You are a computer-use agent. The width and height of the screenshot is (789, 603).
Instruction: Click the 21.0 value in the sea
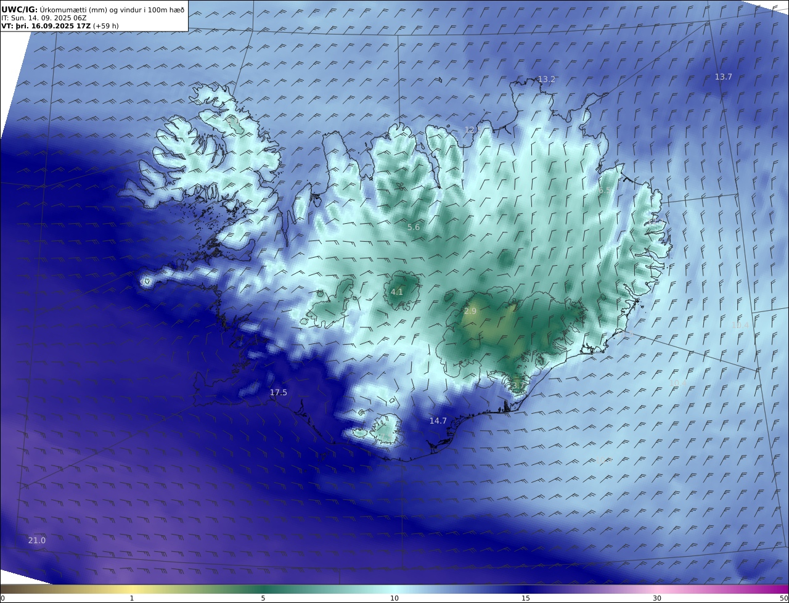coord(37,540)
